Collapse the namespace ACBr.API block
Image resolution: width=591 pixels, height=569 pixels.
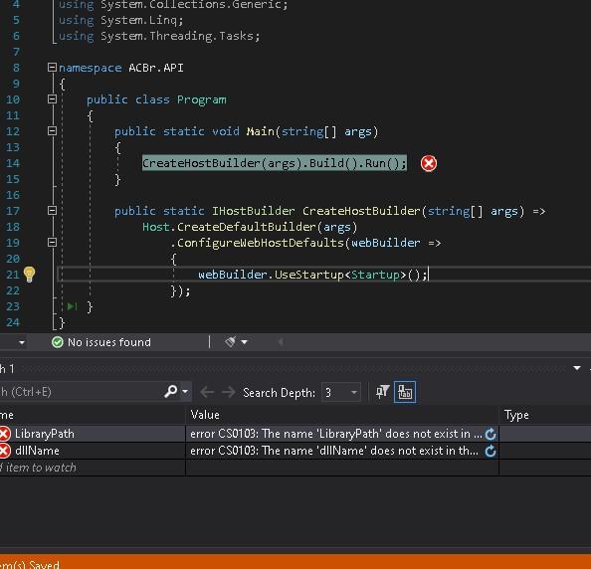click(52, 68)
